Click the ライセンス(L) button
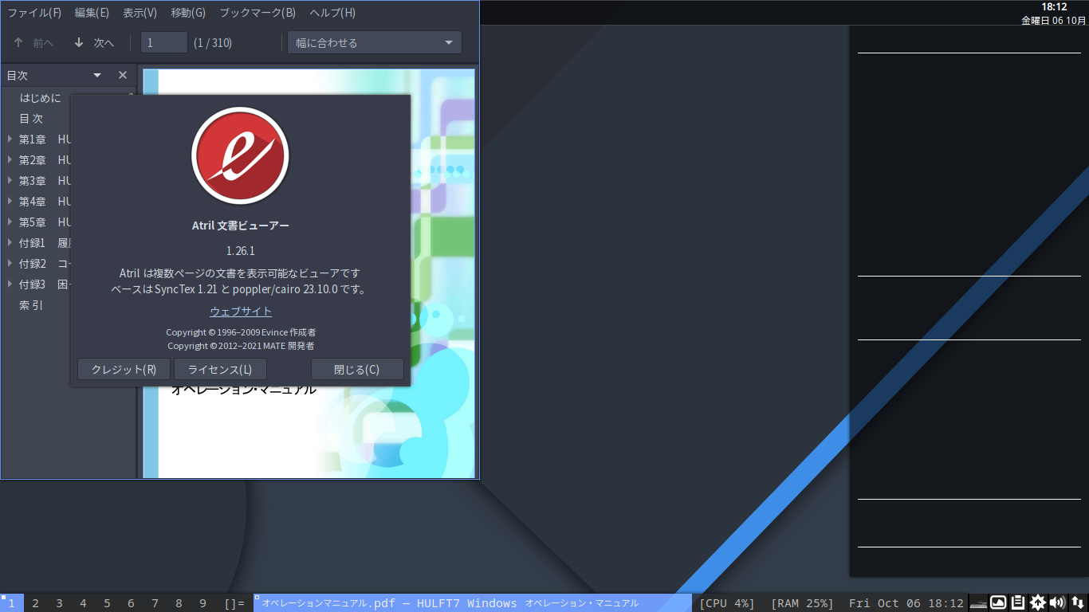Image resolution: width=1089 pixels, height=612 pixels. coord(220,370)
